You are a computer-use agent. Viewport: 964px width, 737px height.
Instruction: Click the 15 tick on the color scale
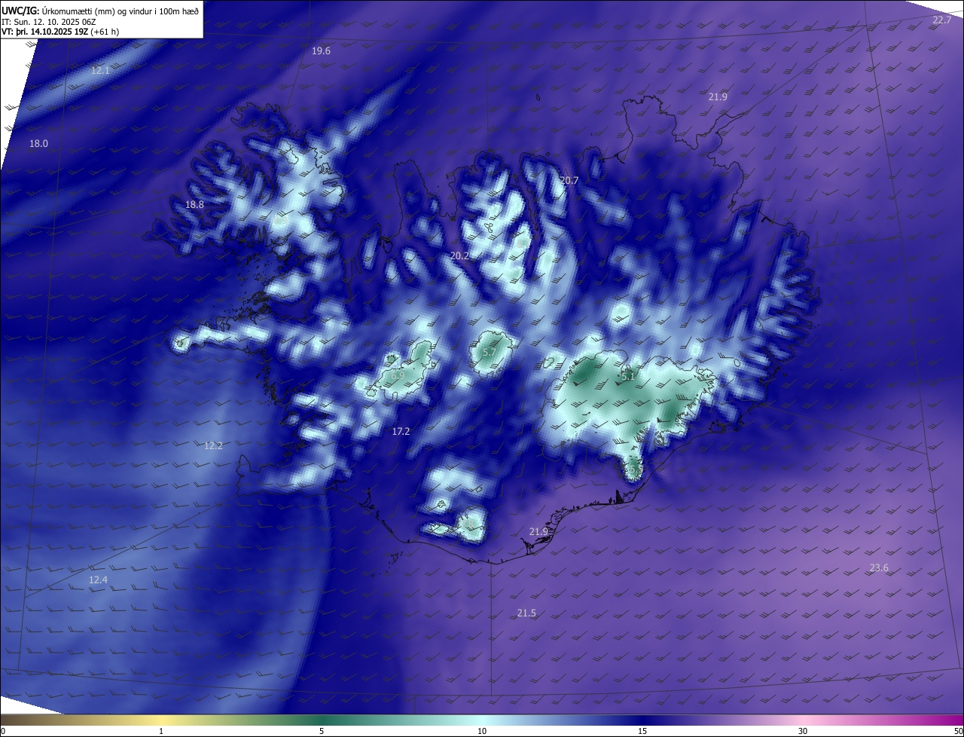tap(642, 731)
